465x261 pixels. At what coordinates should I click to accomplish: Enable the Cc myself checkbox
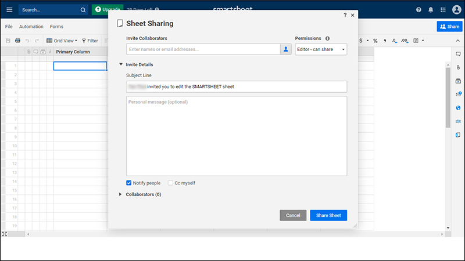pos(170,183)
